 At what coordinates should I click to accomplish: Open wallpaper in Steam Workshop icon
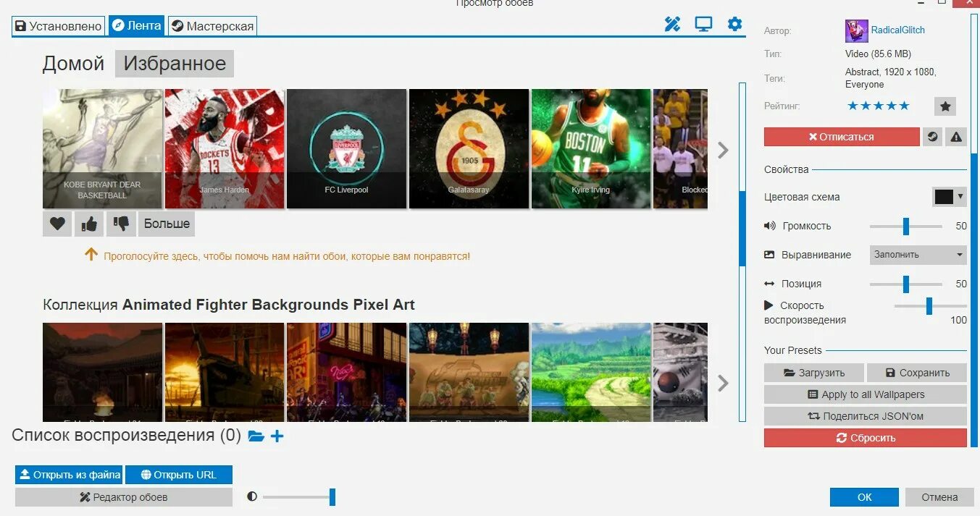932,137
